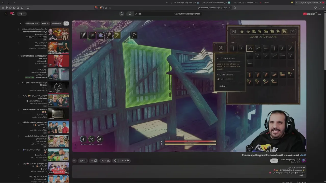The image size is (326, 183).
Task: Collapse the second tier section chevron
Action: 293,69
